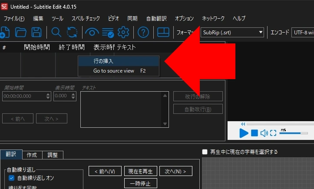Screen dimensions: 314x189
Task: Click the 自動改行(B) button
Action: pos(198,109)
